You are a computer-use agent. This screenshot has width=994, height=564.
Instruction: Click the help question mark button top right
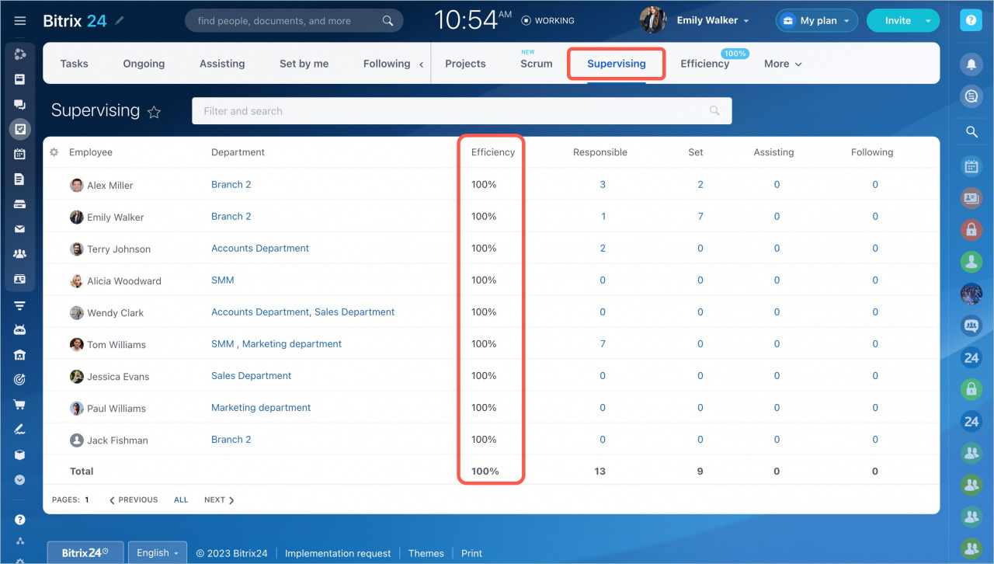[971, 21]
